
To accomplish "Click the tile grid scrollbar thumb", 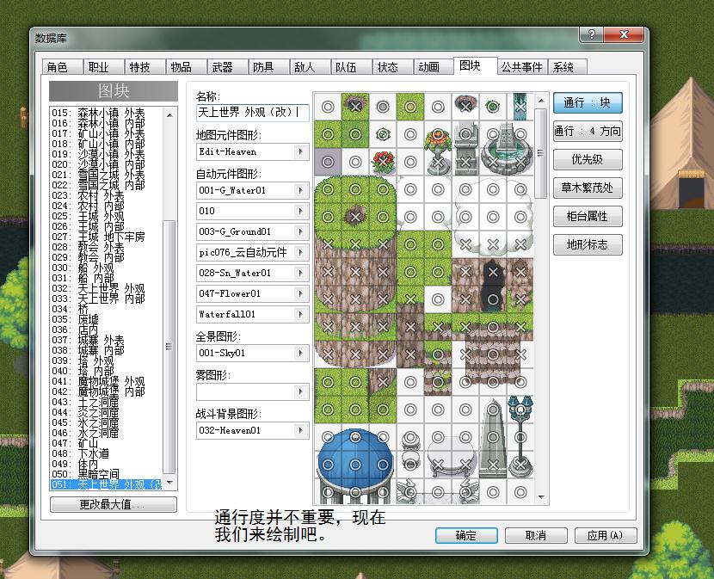I will point(541,153).
